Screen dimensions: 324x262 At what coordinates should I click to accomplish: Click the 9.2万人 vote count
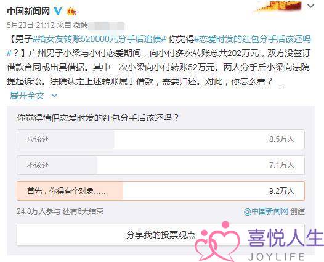click(281, 191)
